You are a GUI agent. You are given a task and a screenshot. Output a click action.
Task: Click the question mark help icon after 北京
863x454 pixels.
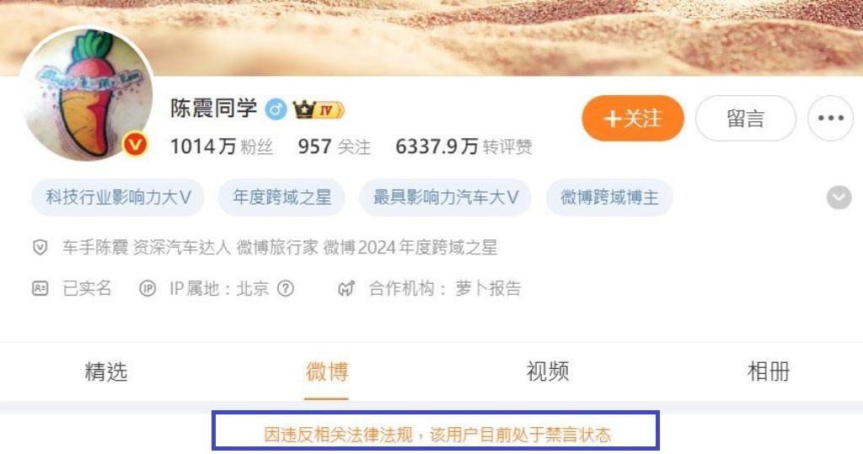point(285,288)
